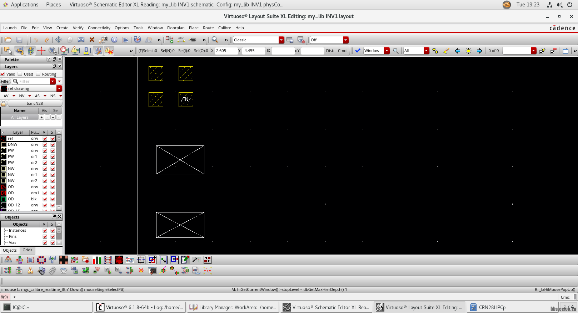Switch to the Grids tab
This screenshot has height=313, width=578.
point(28,250)
